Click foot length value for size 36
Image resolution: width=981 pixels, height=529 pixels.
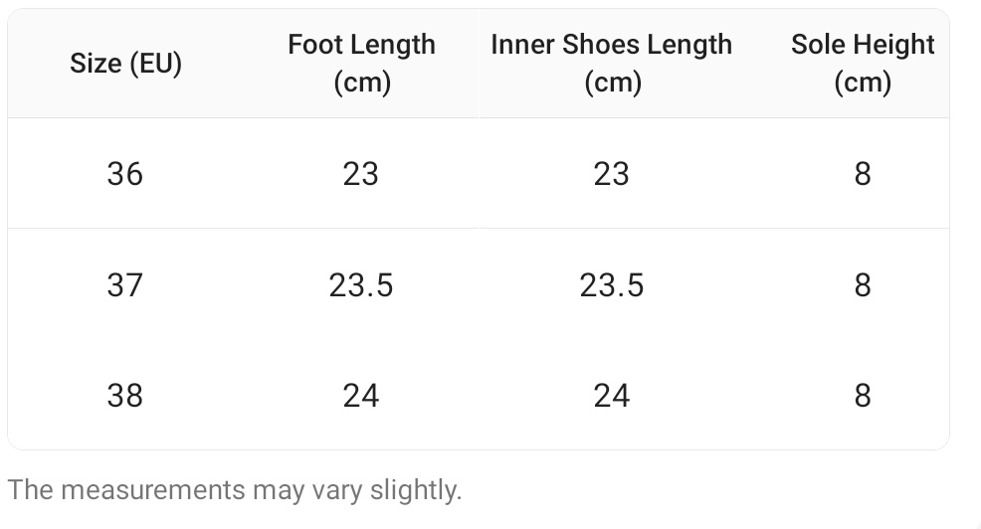pos(361,174)
